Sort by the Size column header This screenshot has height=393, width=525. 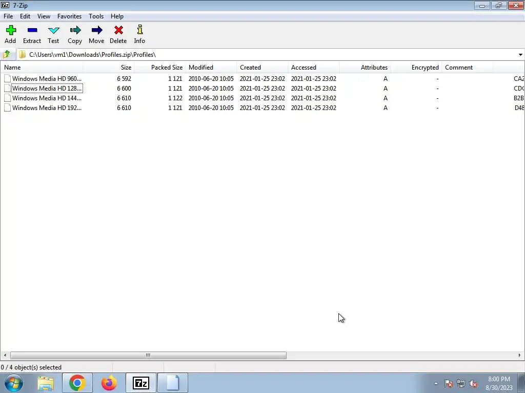(x=109, y=68)
